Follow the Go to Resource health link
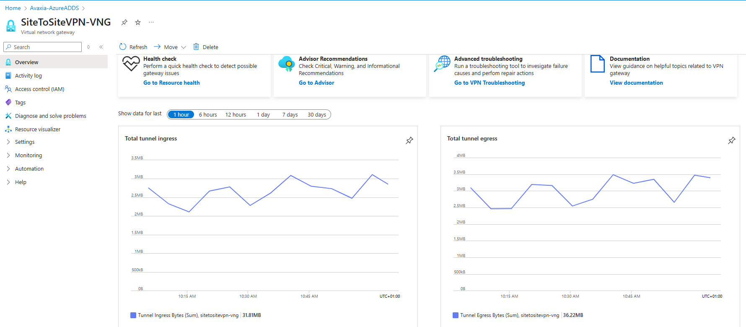Image resolution: width=746 pixels, height=327 pixels. [171, 83]
